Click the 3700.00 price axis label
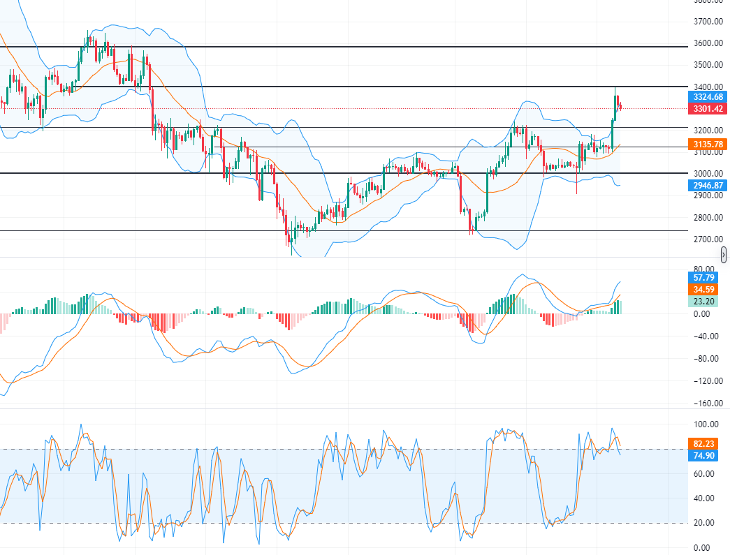This screenshot has height=555, width=730. click(707, 22)
